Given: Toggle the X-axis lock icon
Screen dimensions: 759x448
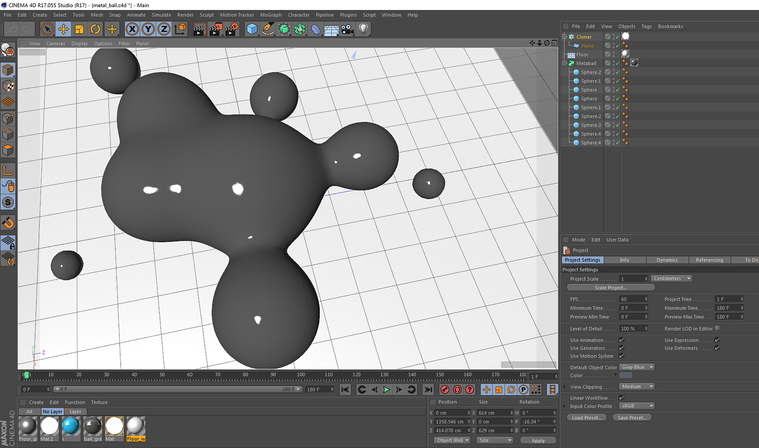Looking at the screenshot, I should [x=132, y=29].
